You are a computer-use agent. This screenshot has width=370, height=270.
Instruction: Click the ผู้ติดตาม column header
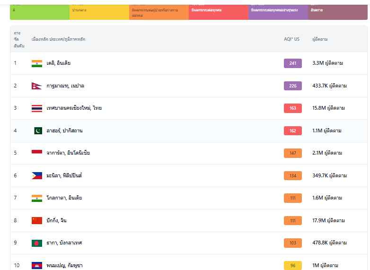[320, 39]
